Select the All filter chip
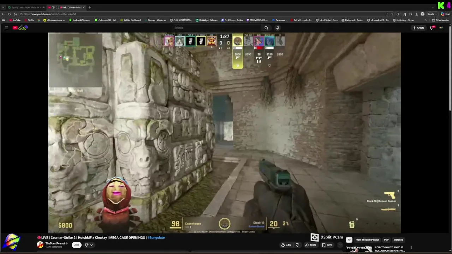 click(349, 240)
